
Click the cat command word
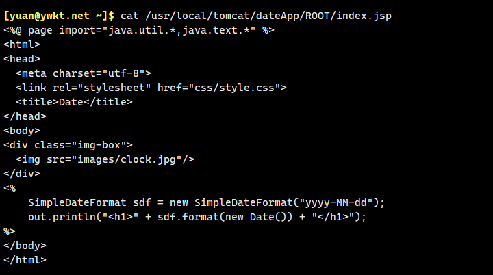coord(130,15)
